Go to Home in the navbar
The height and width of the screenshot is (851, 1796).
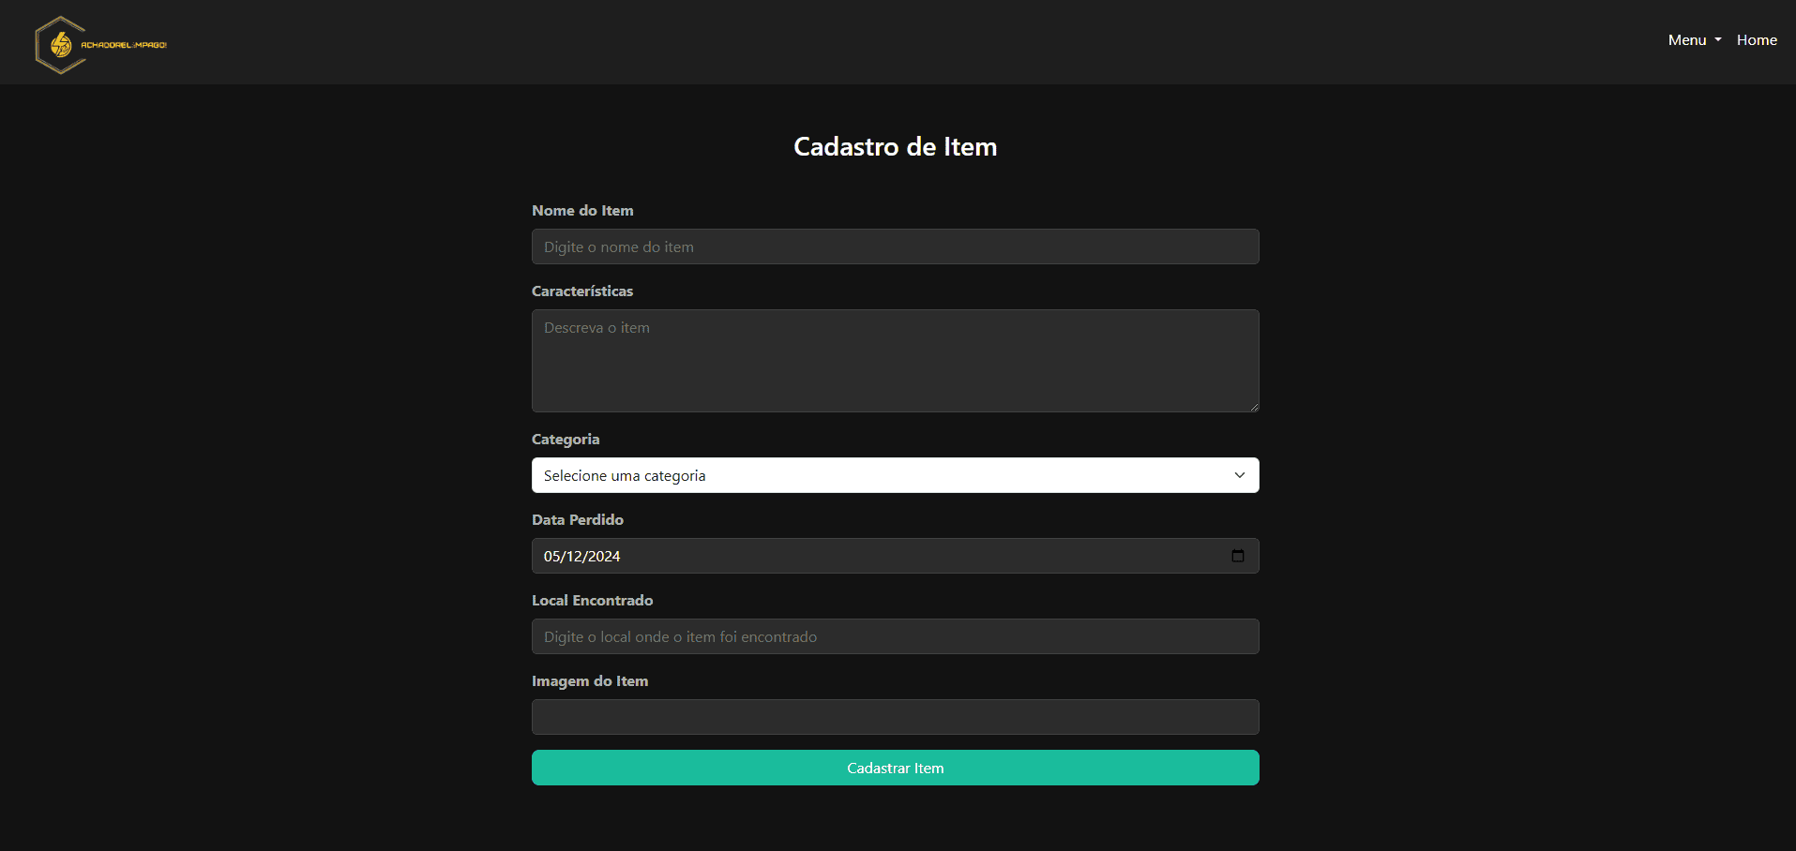(1757, 40)
